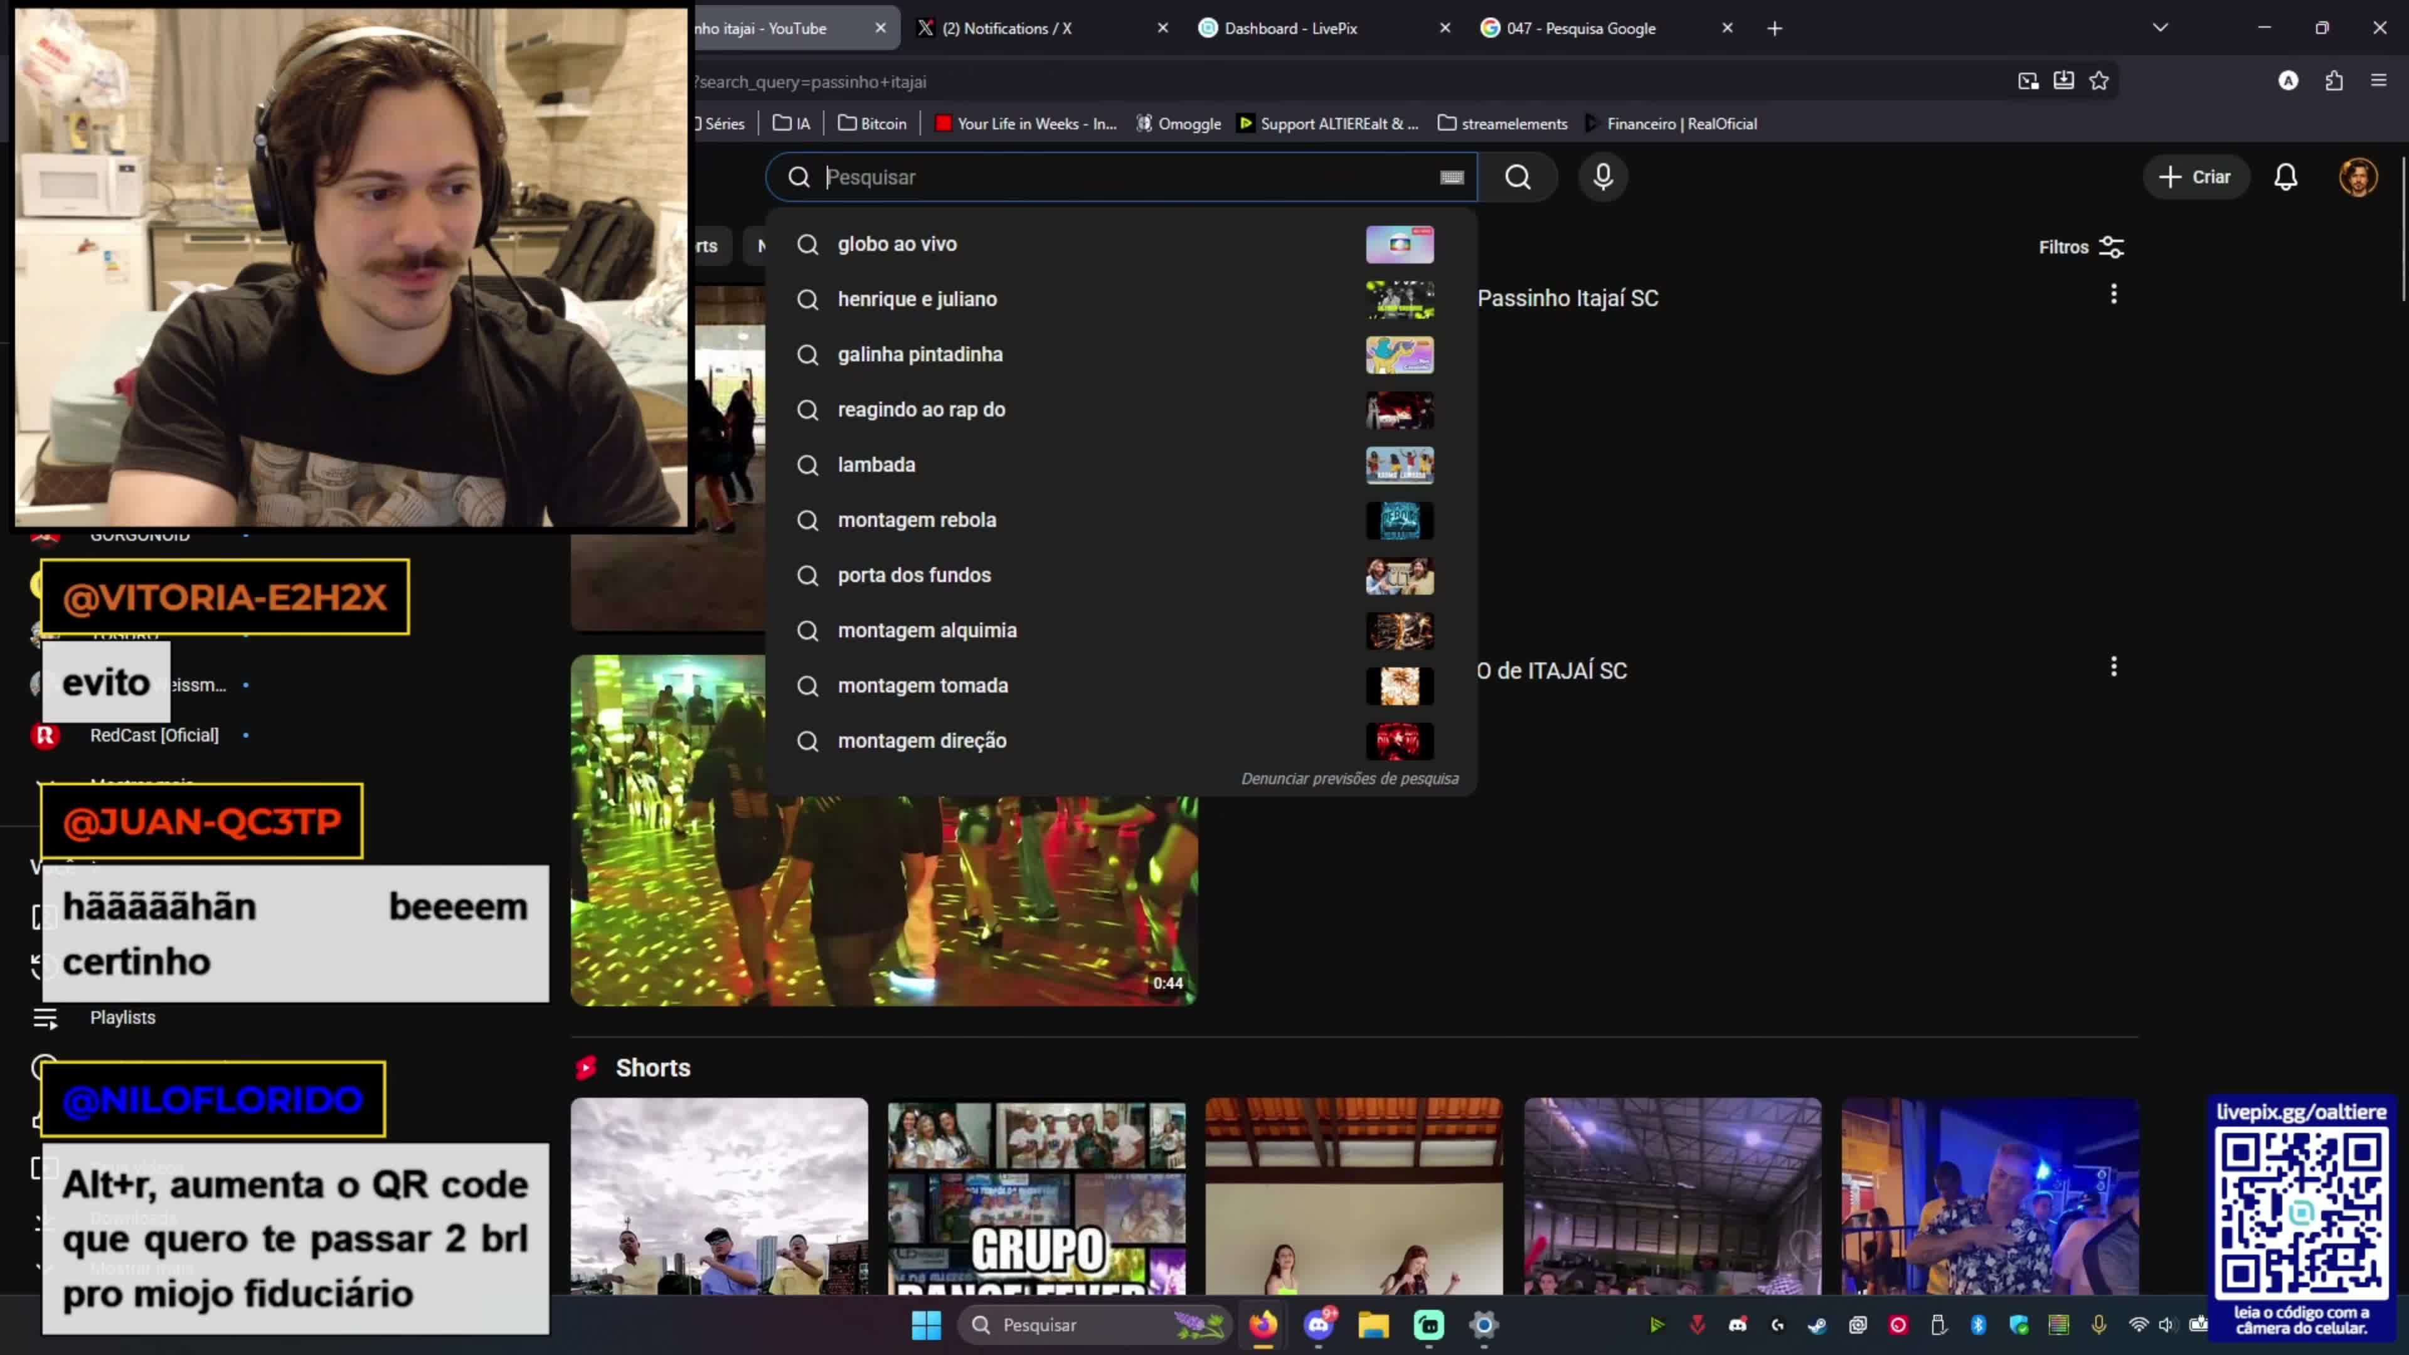2409x1355 pixels.
Task: Open the IA bookmarks folder
Action: 791,124
